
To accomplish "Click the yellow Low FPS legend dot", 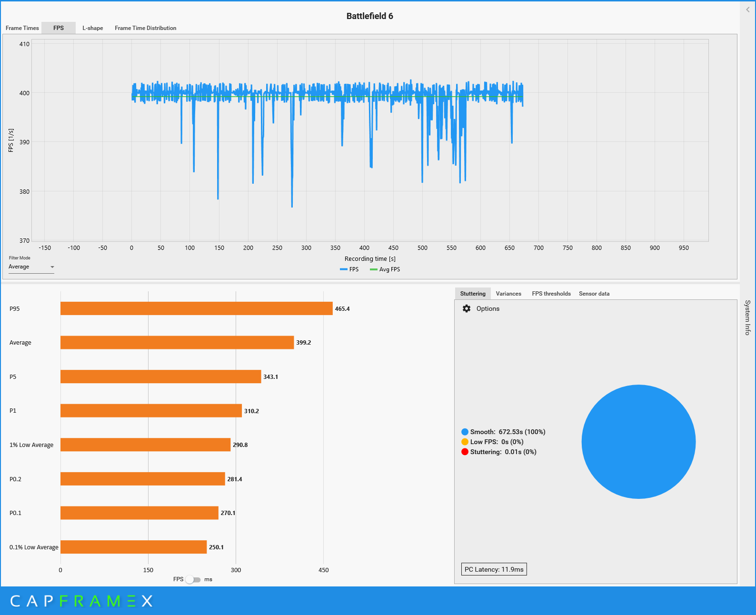I will click(x=465, y=442).
